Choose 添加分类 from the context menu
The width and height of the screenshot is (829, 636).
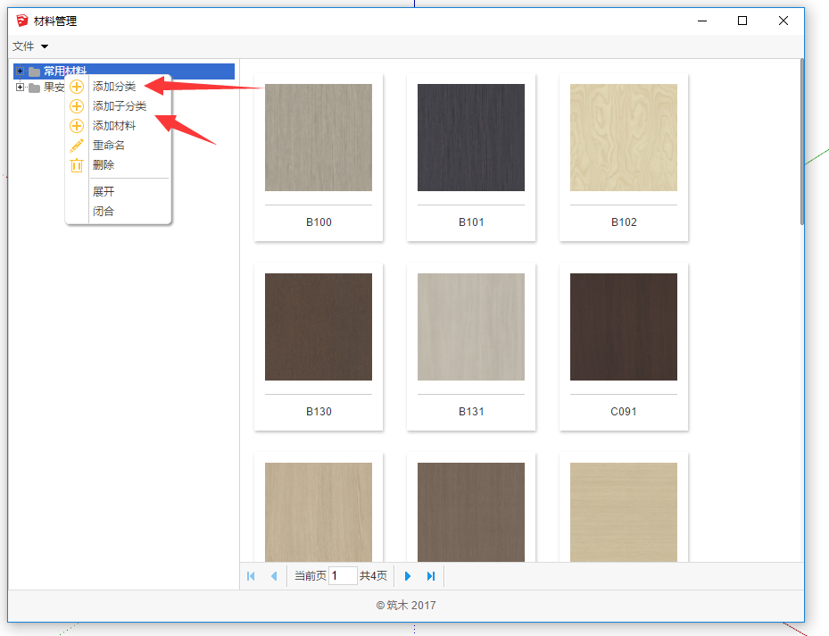tap(114, 87)
